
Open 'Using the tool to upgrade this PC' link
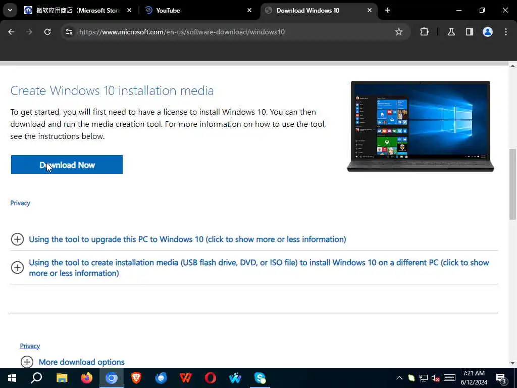pos(187,239)
